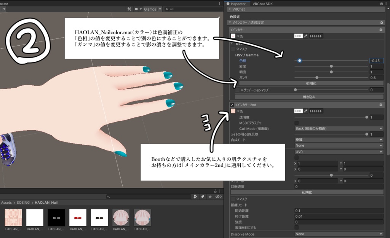Click the FFFFFF main color swatch
390x238 pixels.
[x=316, y=36]
